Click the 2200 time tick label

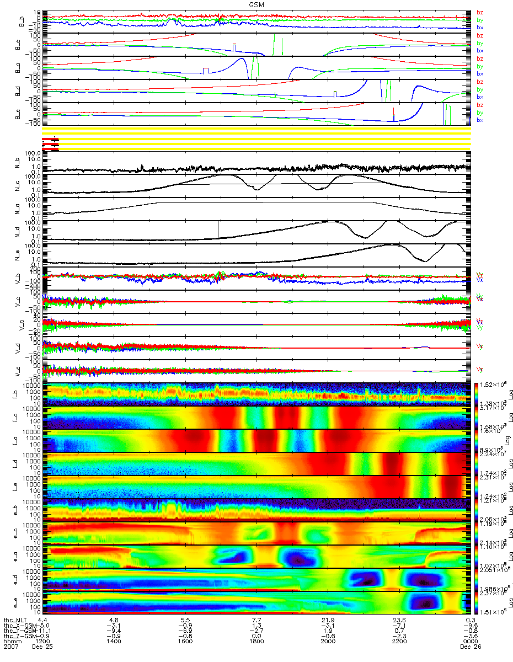(399, 642)
